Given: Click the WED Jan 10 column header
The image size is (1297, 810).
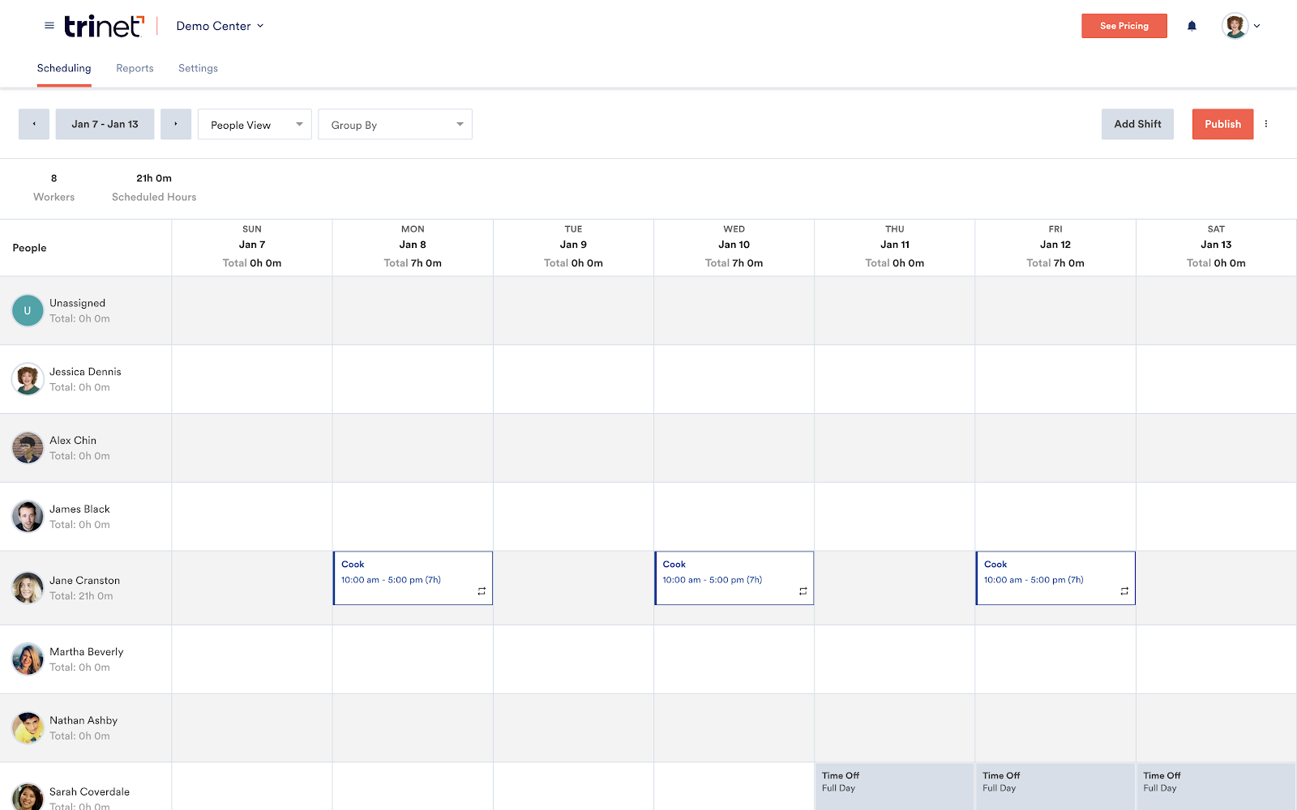Looking at the screenshot, I should pos(734,247).
